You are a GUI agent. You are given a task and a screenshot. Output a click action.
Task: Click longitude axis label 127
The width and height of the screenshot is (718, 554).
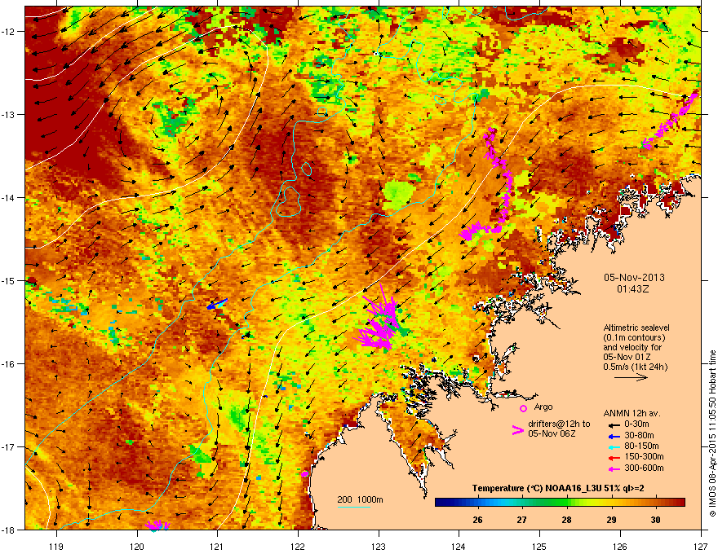701,546
